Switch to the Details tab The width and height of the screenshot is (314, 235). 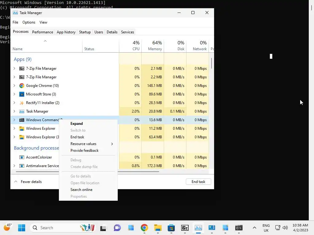[112, 32]
